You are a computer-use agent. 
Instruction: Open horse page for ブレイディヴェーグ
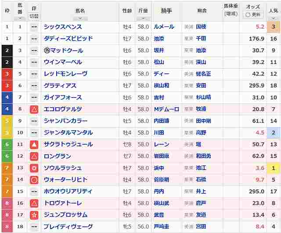click(68, 226)
